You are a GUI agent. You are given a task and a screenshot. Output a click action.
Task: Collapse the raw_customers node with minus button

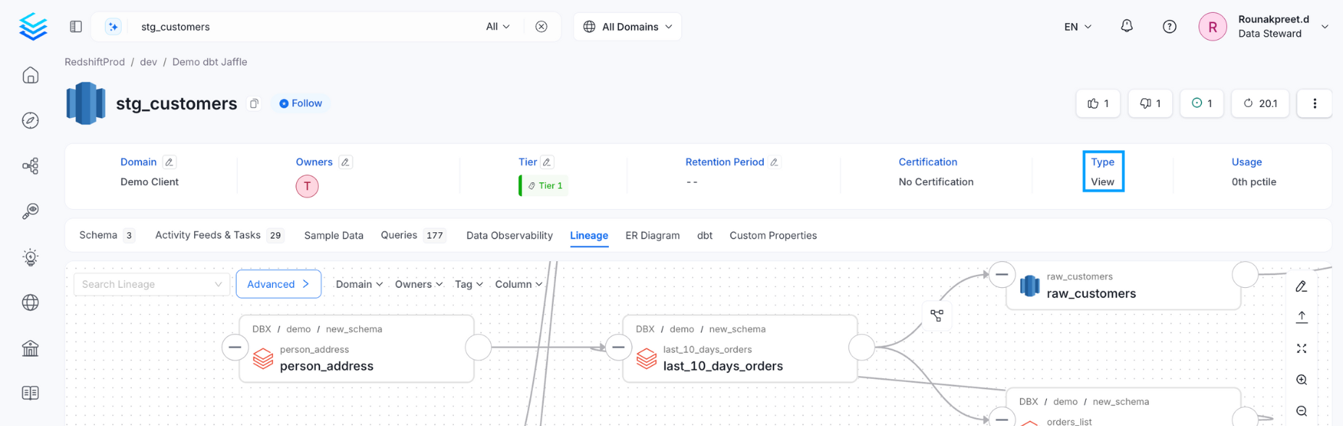1001,275
